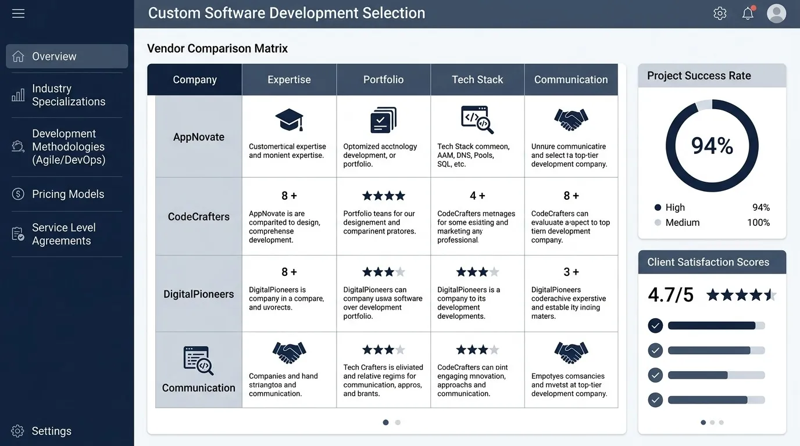Click the dollar icon for Pricing Models

[x=18, y=194]
